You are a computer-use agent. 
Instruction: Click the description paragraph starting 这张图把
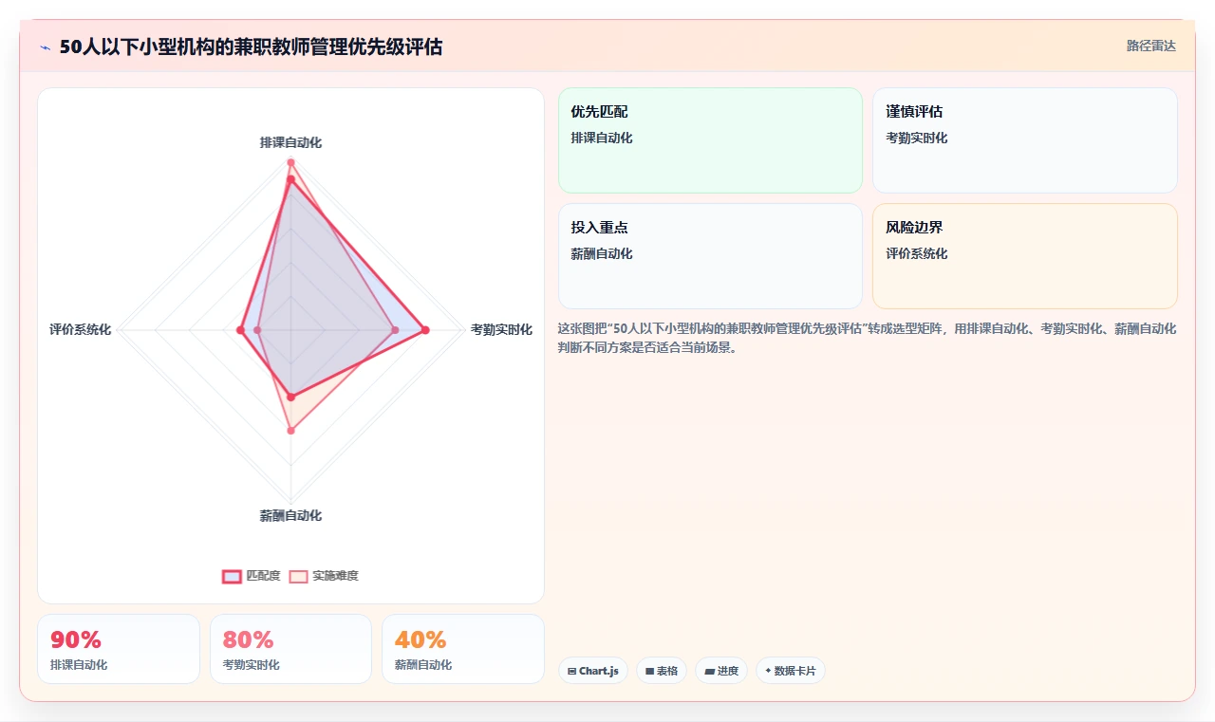pyautogui.click(x=867, y=339)
